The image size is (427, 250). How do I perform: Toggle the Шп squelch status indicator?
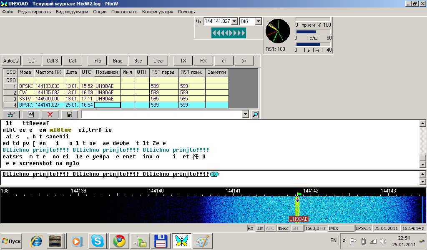coord(260,228)
